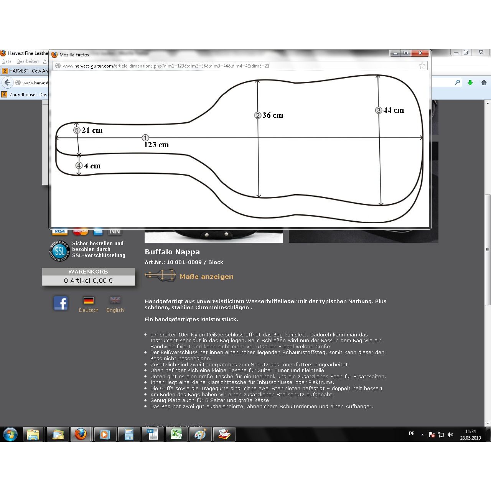Click the volume speaker tray icon
This screenshot has width=491, height=491.
coord(450,435)
